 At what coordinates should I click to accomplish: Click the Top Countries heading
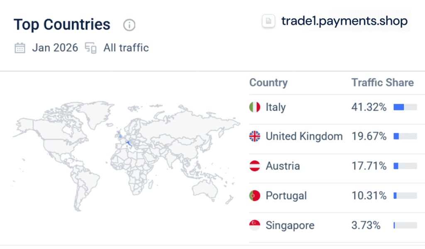pyautogui.click(x=61, y=24)
